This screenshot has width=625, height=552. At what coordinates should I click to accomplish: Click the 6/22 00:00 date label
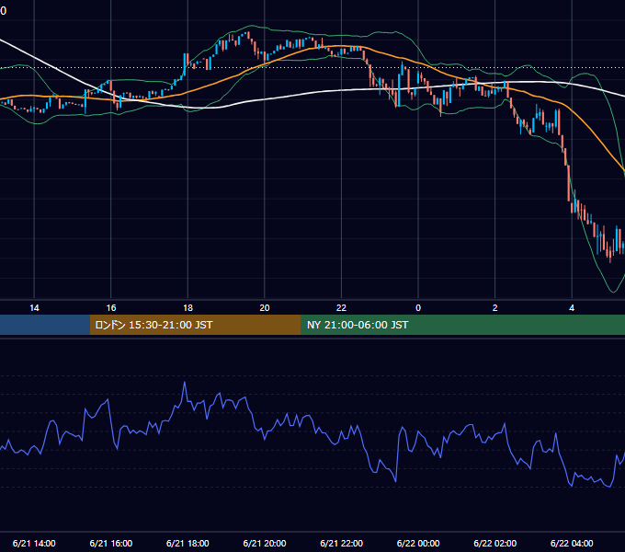418,543
